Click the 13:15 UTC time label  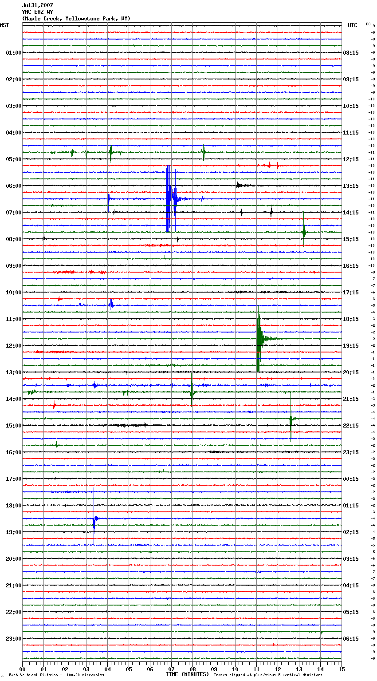point(351,186)
